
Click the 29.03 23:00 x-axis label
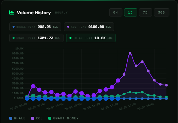coord(19,107)
